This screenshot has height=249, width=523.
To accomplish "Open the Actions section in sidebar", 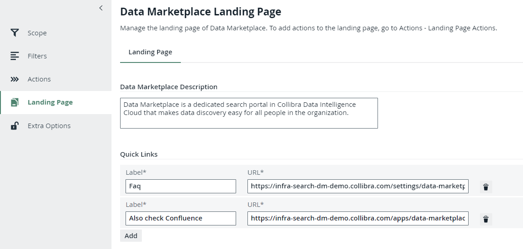I will click(x=39, y=79).
